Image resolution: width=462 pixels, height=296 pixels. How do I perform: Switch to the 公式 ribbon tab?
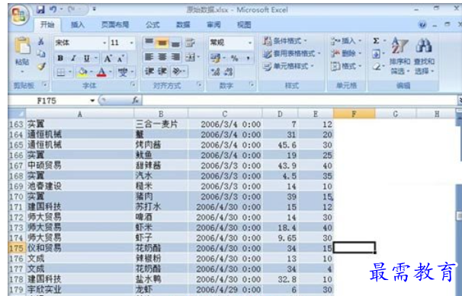point(152,24)
